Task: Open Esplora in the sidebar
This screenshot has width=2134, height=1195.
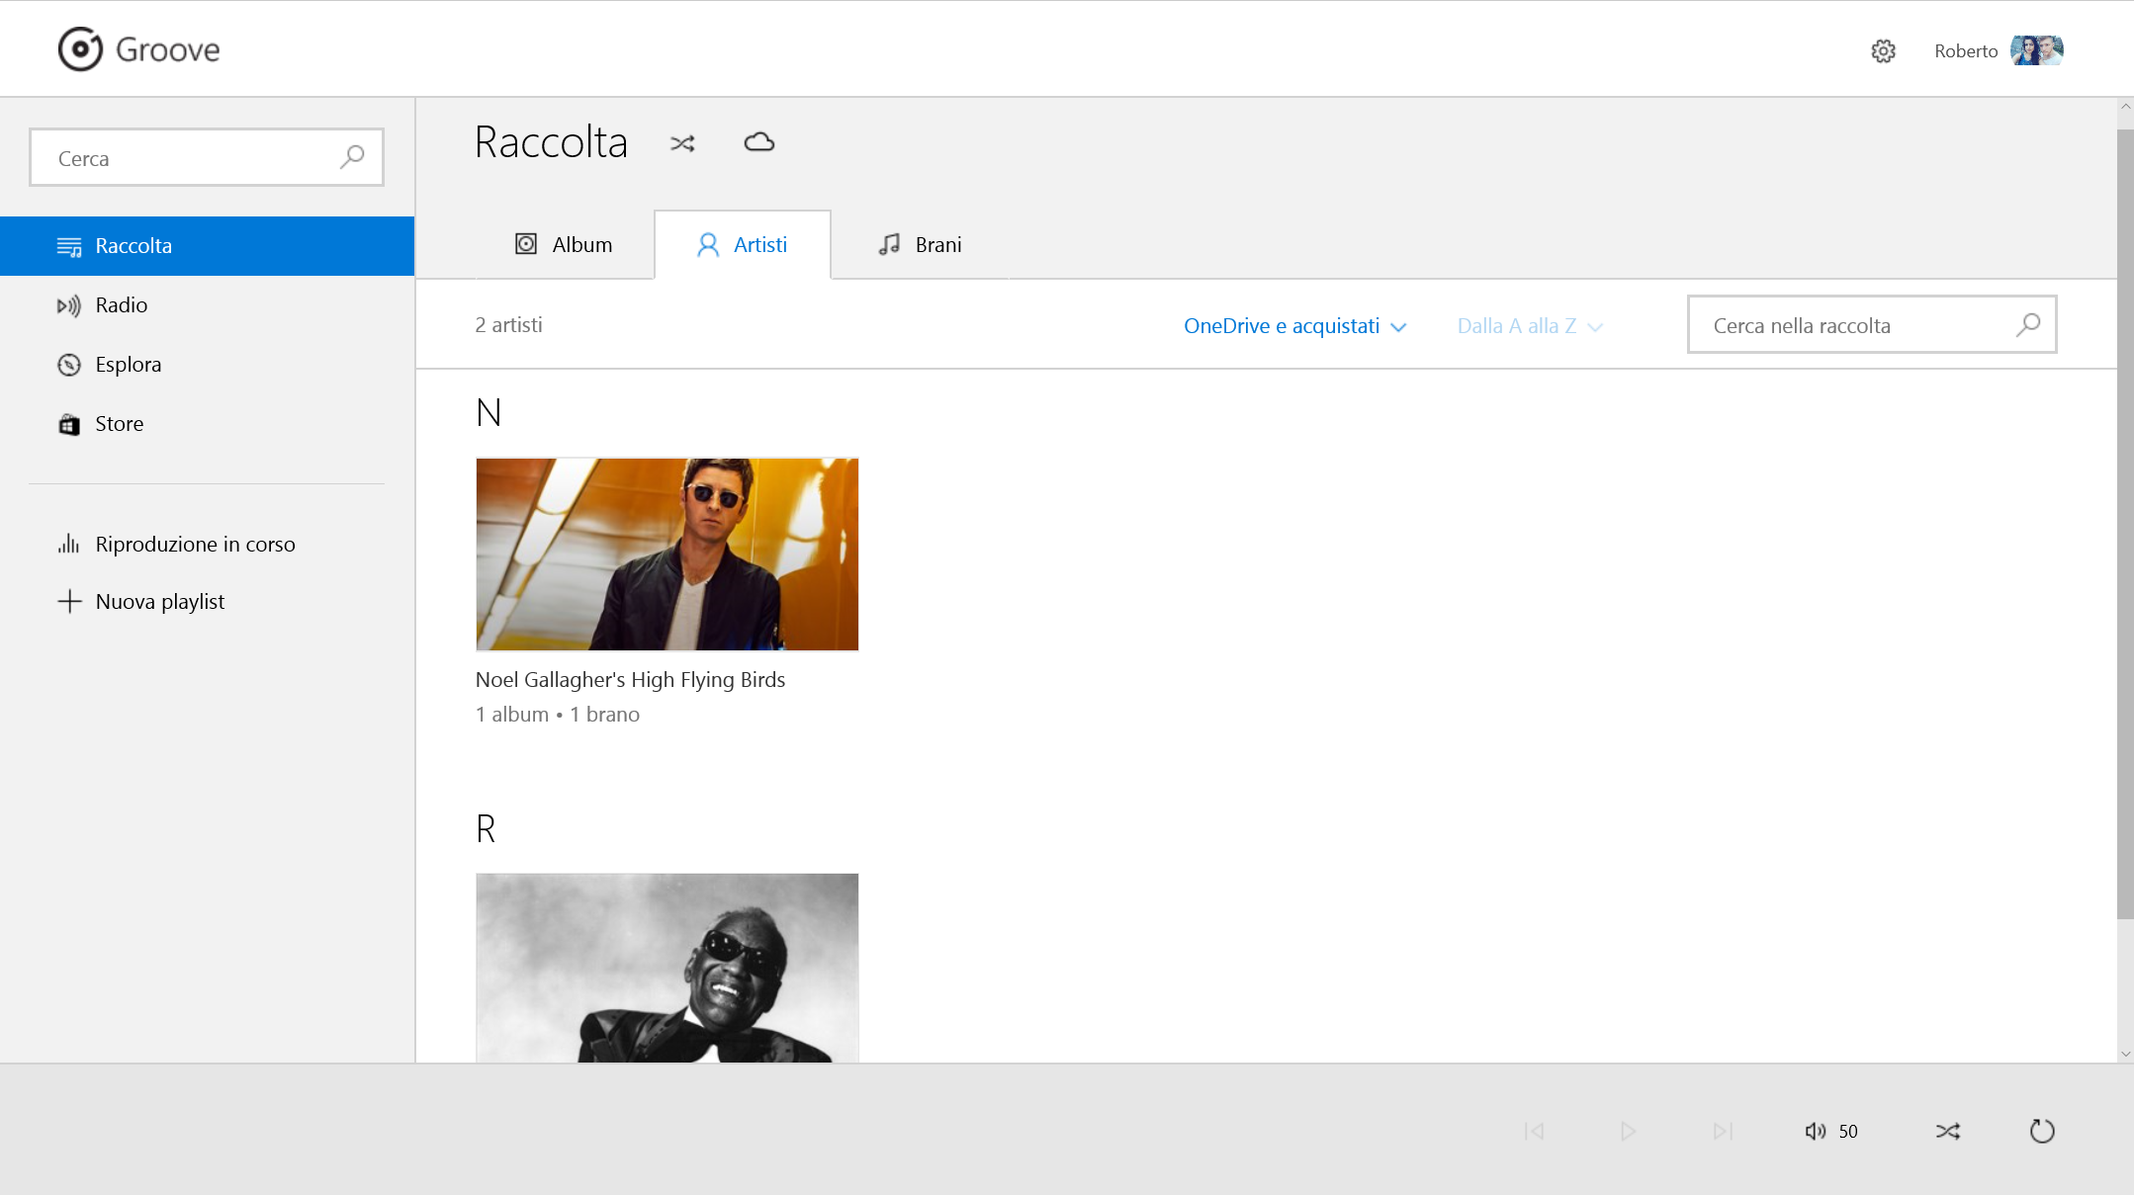Action: [207, 365]
